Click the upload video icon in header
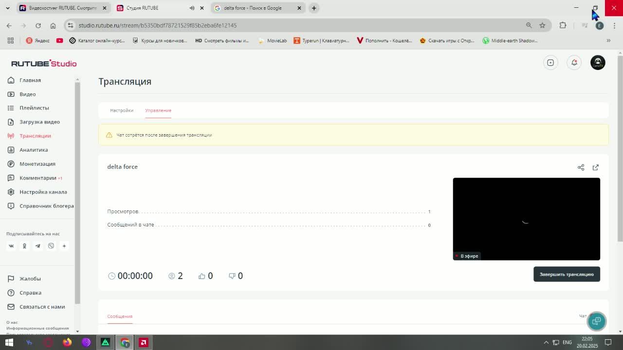This screenshot has height=350, width=623. [x=550, y=63]
